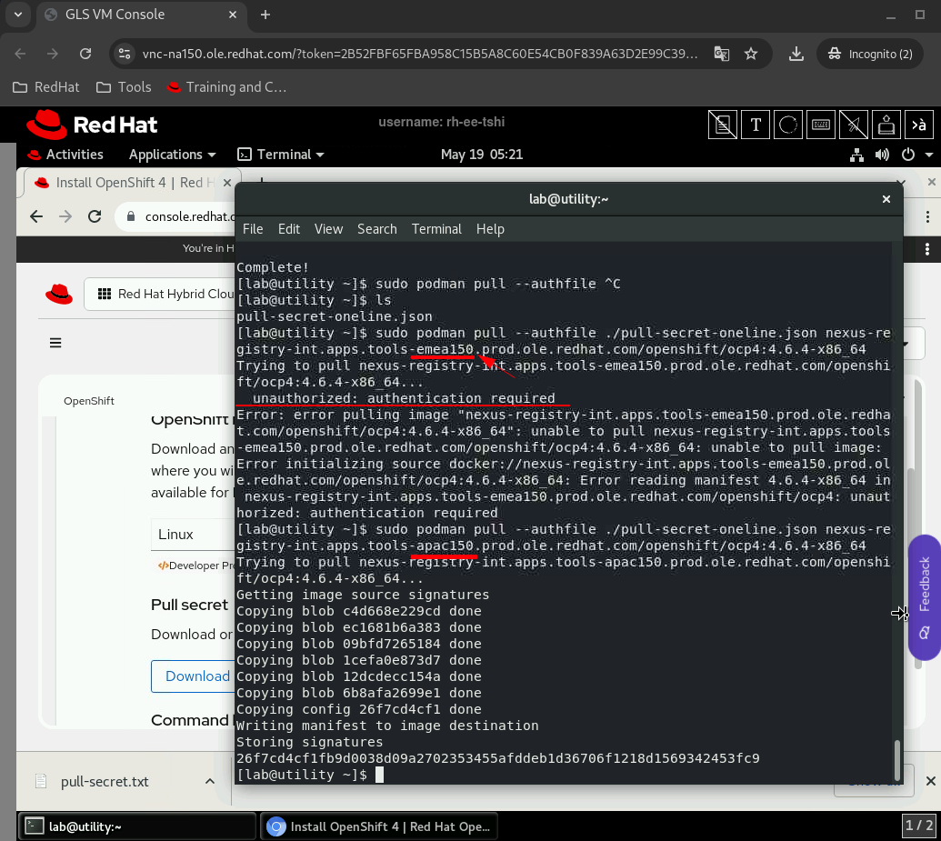Open the Edit menu in the terminal
The height and width of the screenshot is (841, 941).
point(288,229)
